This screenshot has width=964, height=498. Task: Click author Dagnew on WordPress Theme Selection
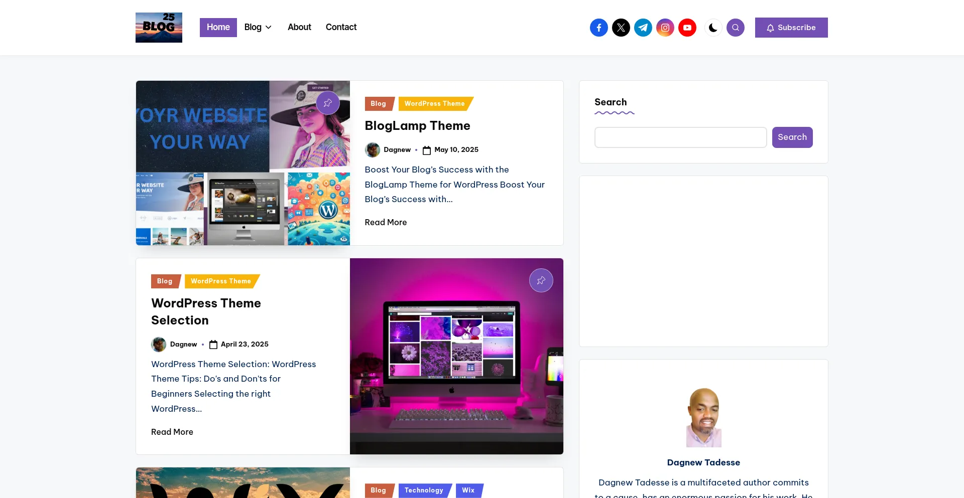point(183,345)
